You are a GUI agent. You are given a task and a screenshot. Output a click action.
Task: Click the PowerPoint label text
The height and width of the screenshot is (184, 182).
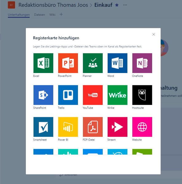[64, 76]
